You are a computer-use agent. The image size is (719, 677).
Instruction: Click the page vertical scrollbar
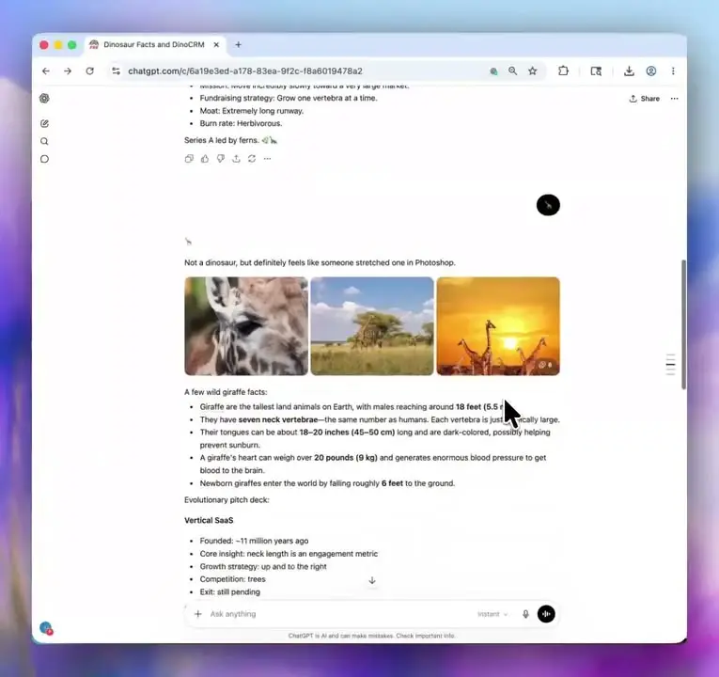pos(683,324)
